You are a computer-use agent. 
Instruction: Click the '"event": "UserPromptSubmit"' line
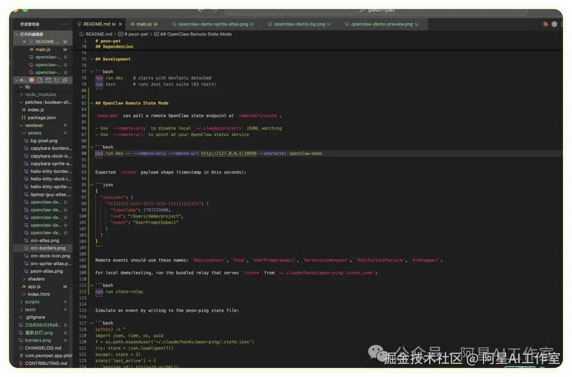point(145,223)
